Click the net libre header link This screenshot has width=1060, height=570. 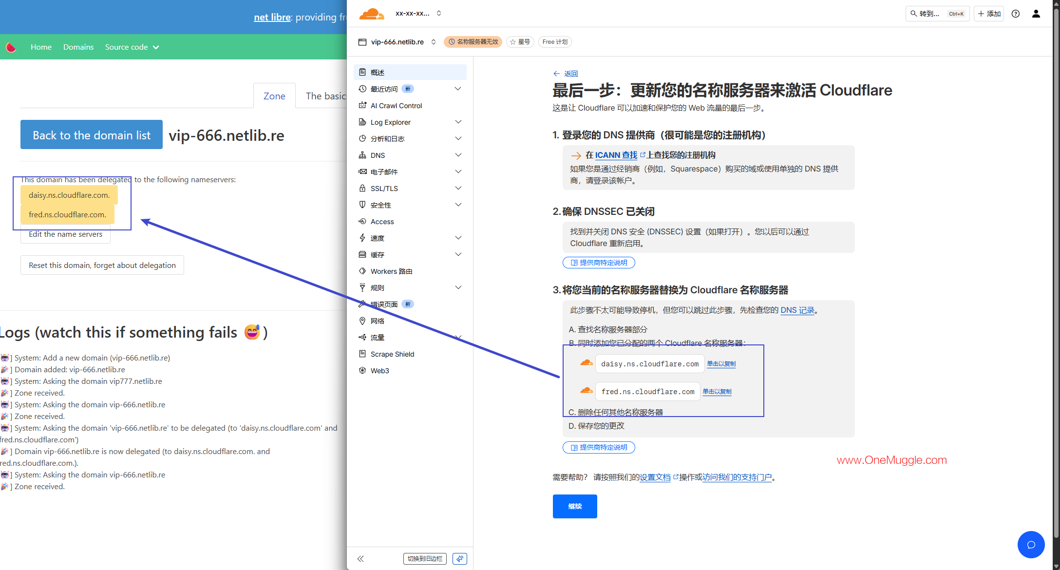point(272,17)
